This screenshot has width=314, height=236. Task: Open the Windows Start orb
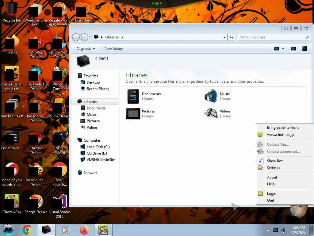tap(8, 230)
